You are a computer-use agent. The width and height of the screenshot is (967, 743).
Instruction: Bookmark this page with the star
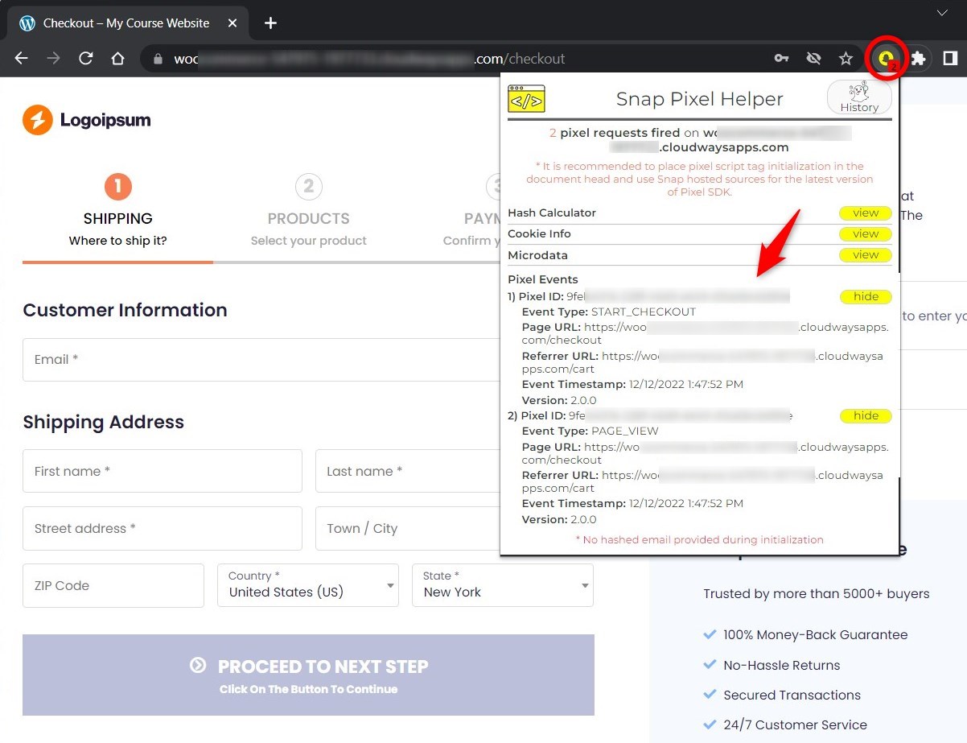pos(846,59)
